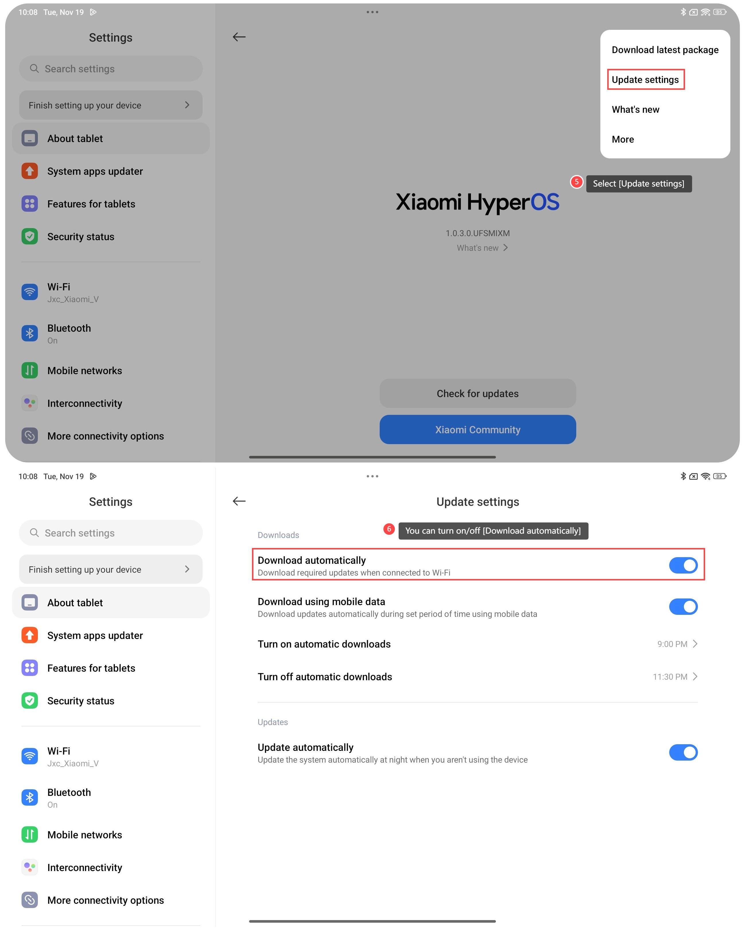745x931 pixels.
Task: Go back using arrow beside Update settings title
Action: (239, 501)
